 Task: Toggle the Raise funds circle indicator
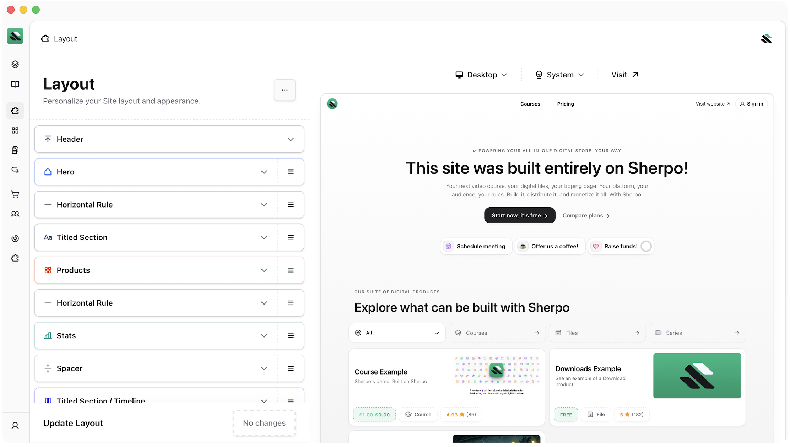[x=646, y=246]
